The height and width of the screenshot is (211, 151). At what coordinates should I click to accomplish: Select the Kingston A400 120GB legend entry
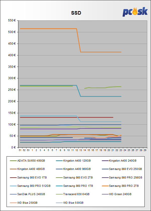[x=73, y=161]
